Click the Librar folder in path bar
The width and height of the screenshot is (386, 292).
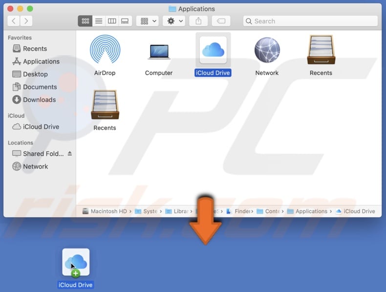coord(177,211)
